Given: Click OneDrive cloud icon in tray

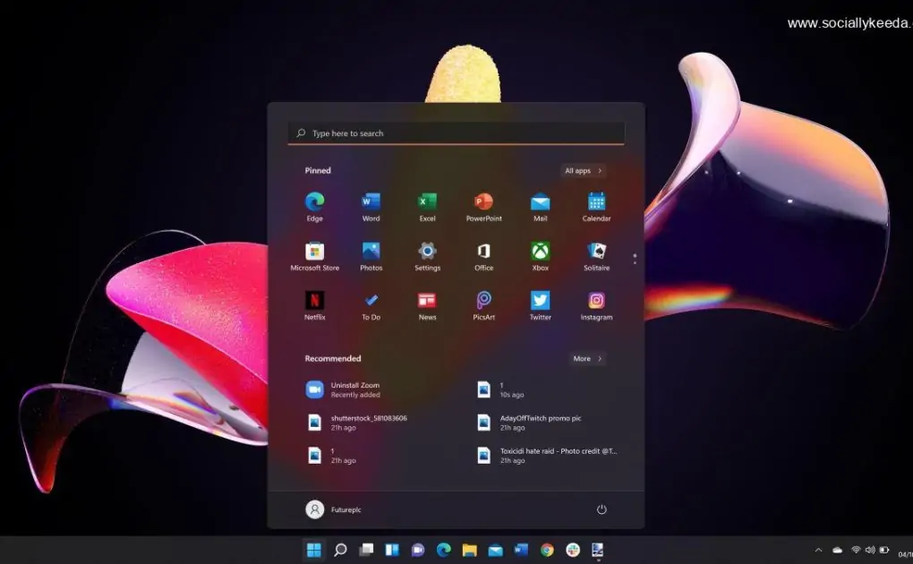Looking at the screenshot, I should [x=837, y=550].
